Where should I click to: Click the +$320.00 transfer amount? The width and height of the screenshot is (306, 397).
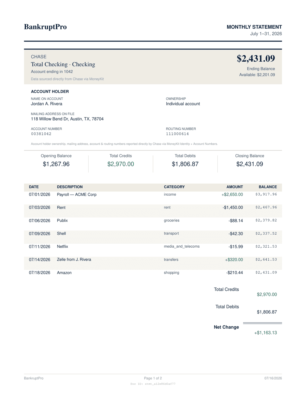[234, 260]
